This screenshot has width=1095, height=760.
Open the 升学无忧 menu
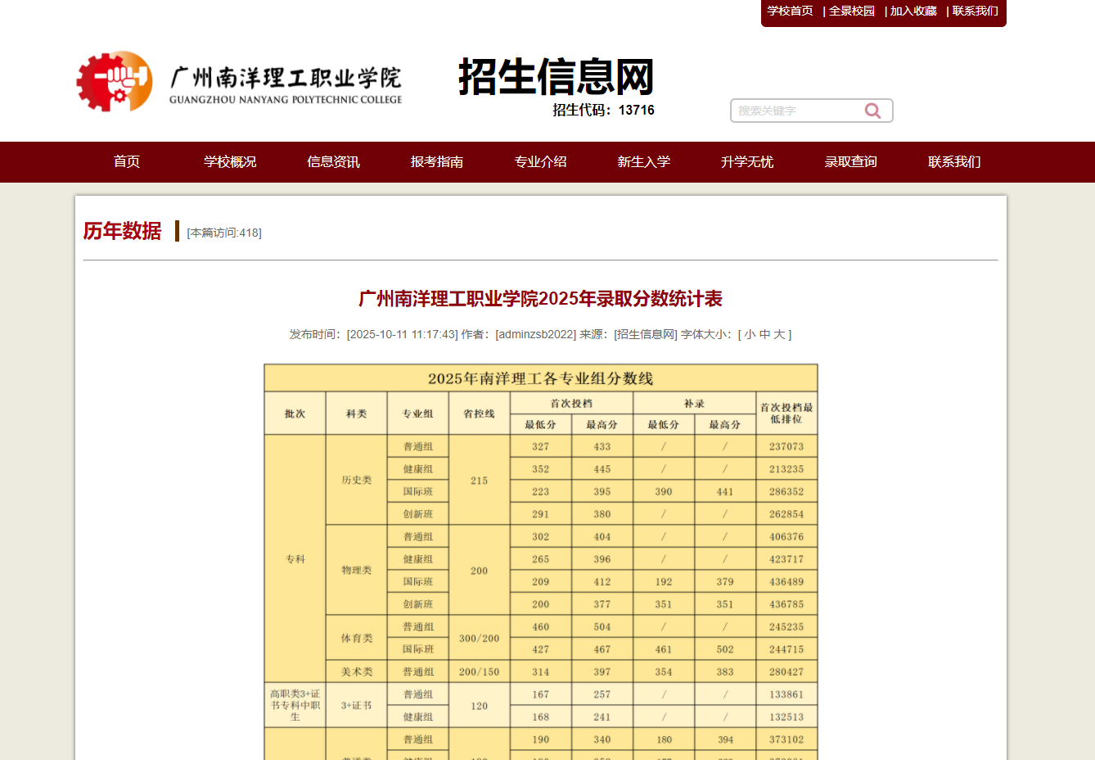tap(747, 162)
